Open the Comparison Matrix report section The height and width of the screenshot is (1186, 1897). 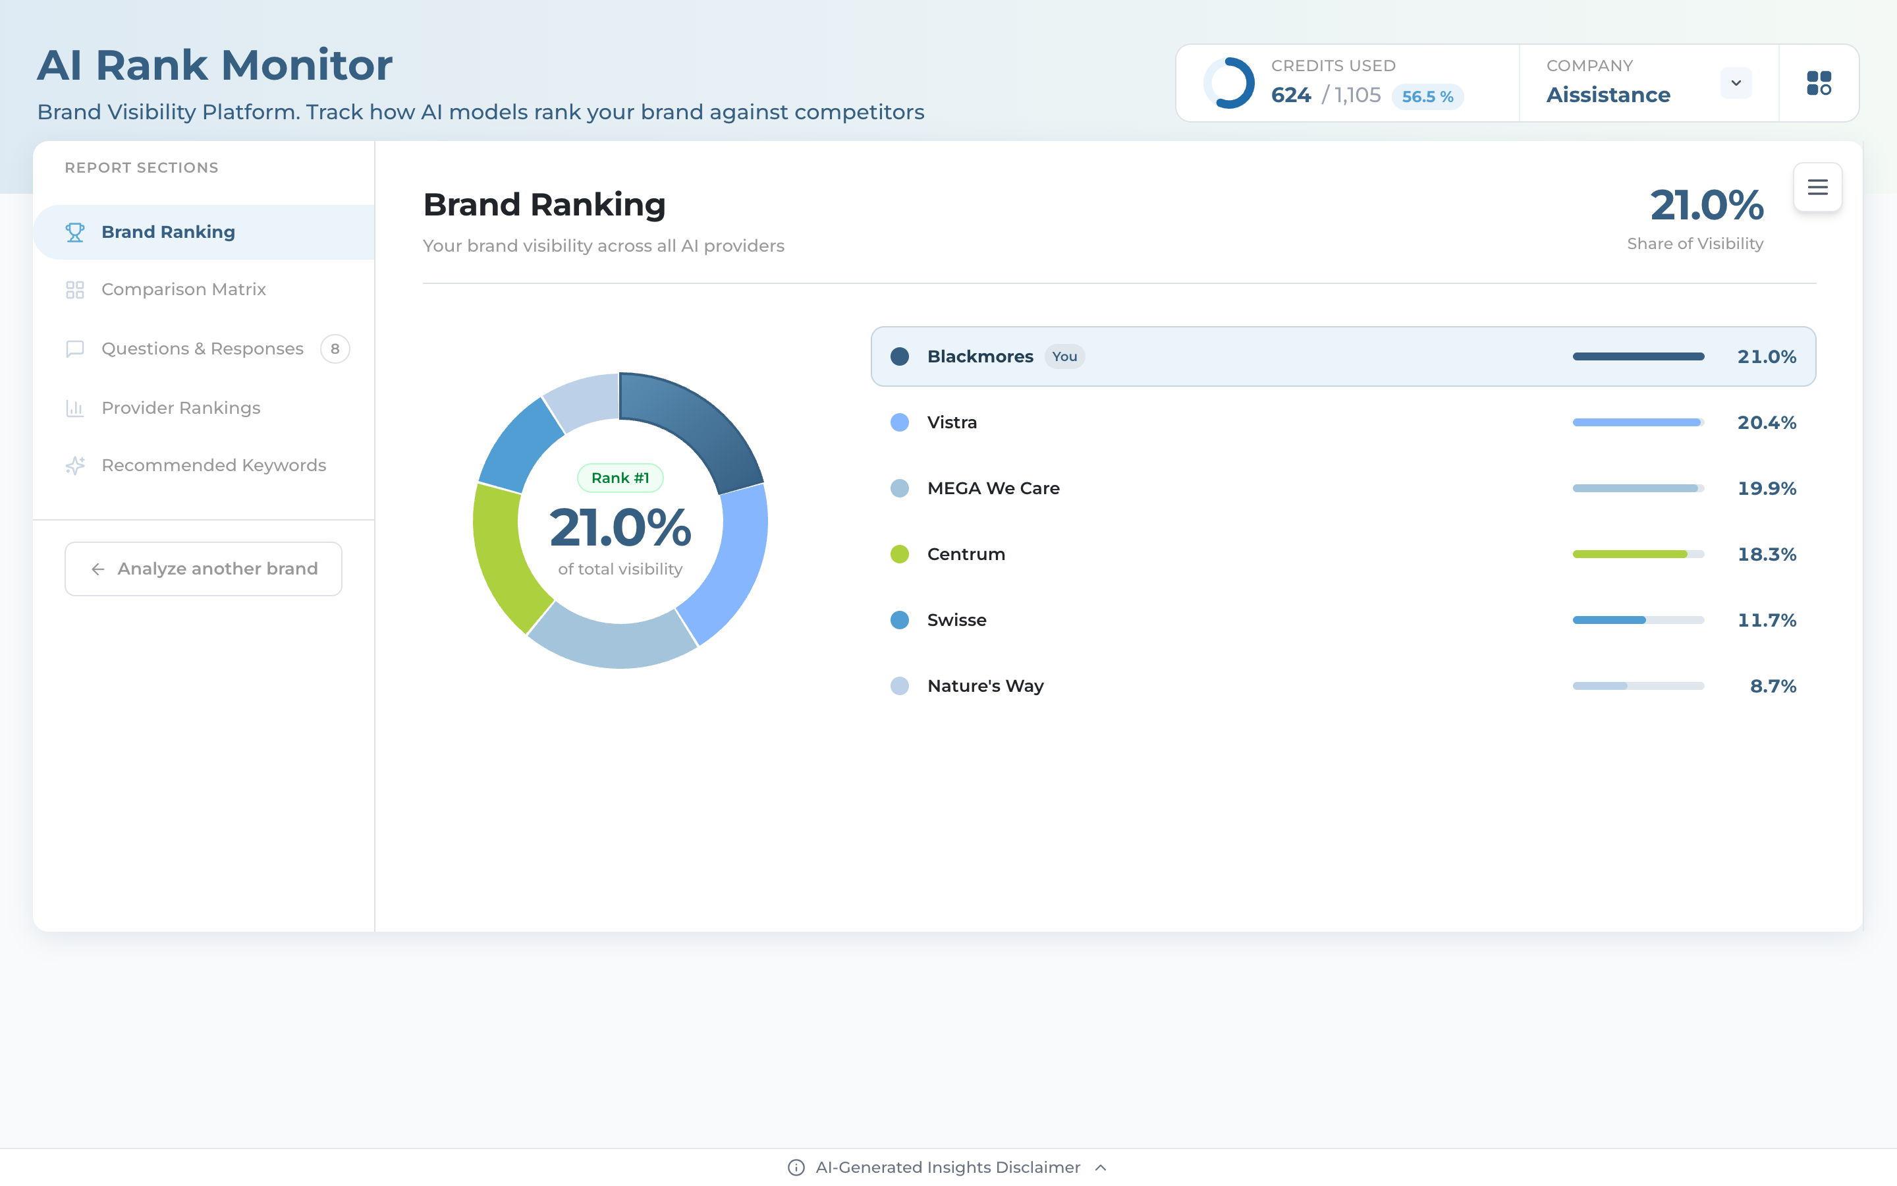(x=204, y=290)
